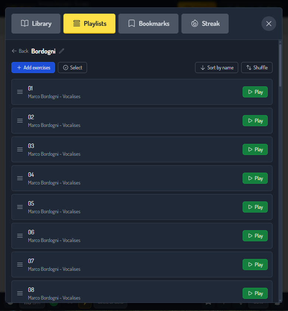Click Marco Bordogni – Vocalises under 06

[x=54, y=240]
